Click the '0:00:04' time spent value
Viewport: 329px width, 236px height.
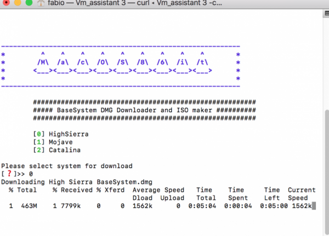click(x=238, y=206)
